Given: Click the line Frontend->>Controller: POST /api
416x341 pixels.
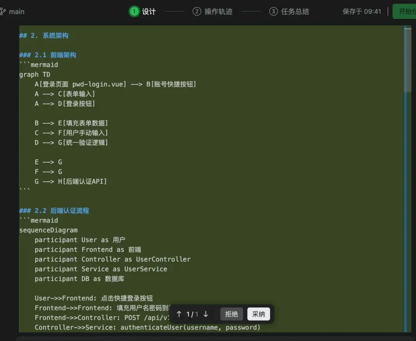Looking at the screenshot, I should tap(102, 317).
